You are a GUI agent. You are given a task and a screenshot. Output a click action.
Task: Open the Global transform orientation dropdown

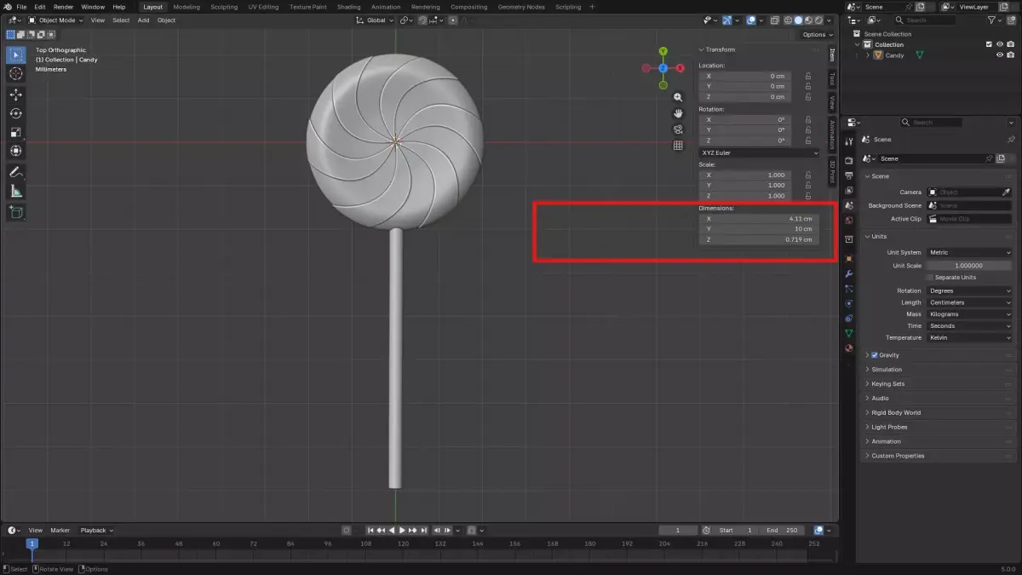tap(375, 20)
